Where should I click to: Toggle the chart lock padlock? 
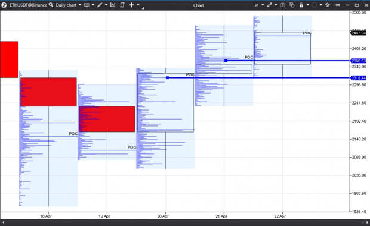[x=301, y=5]
